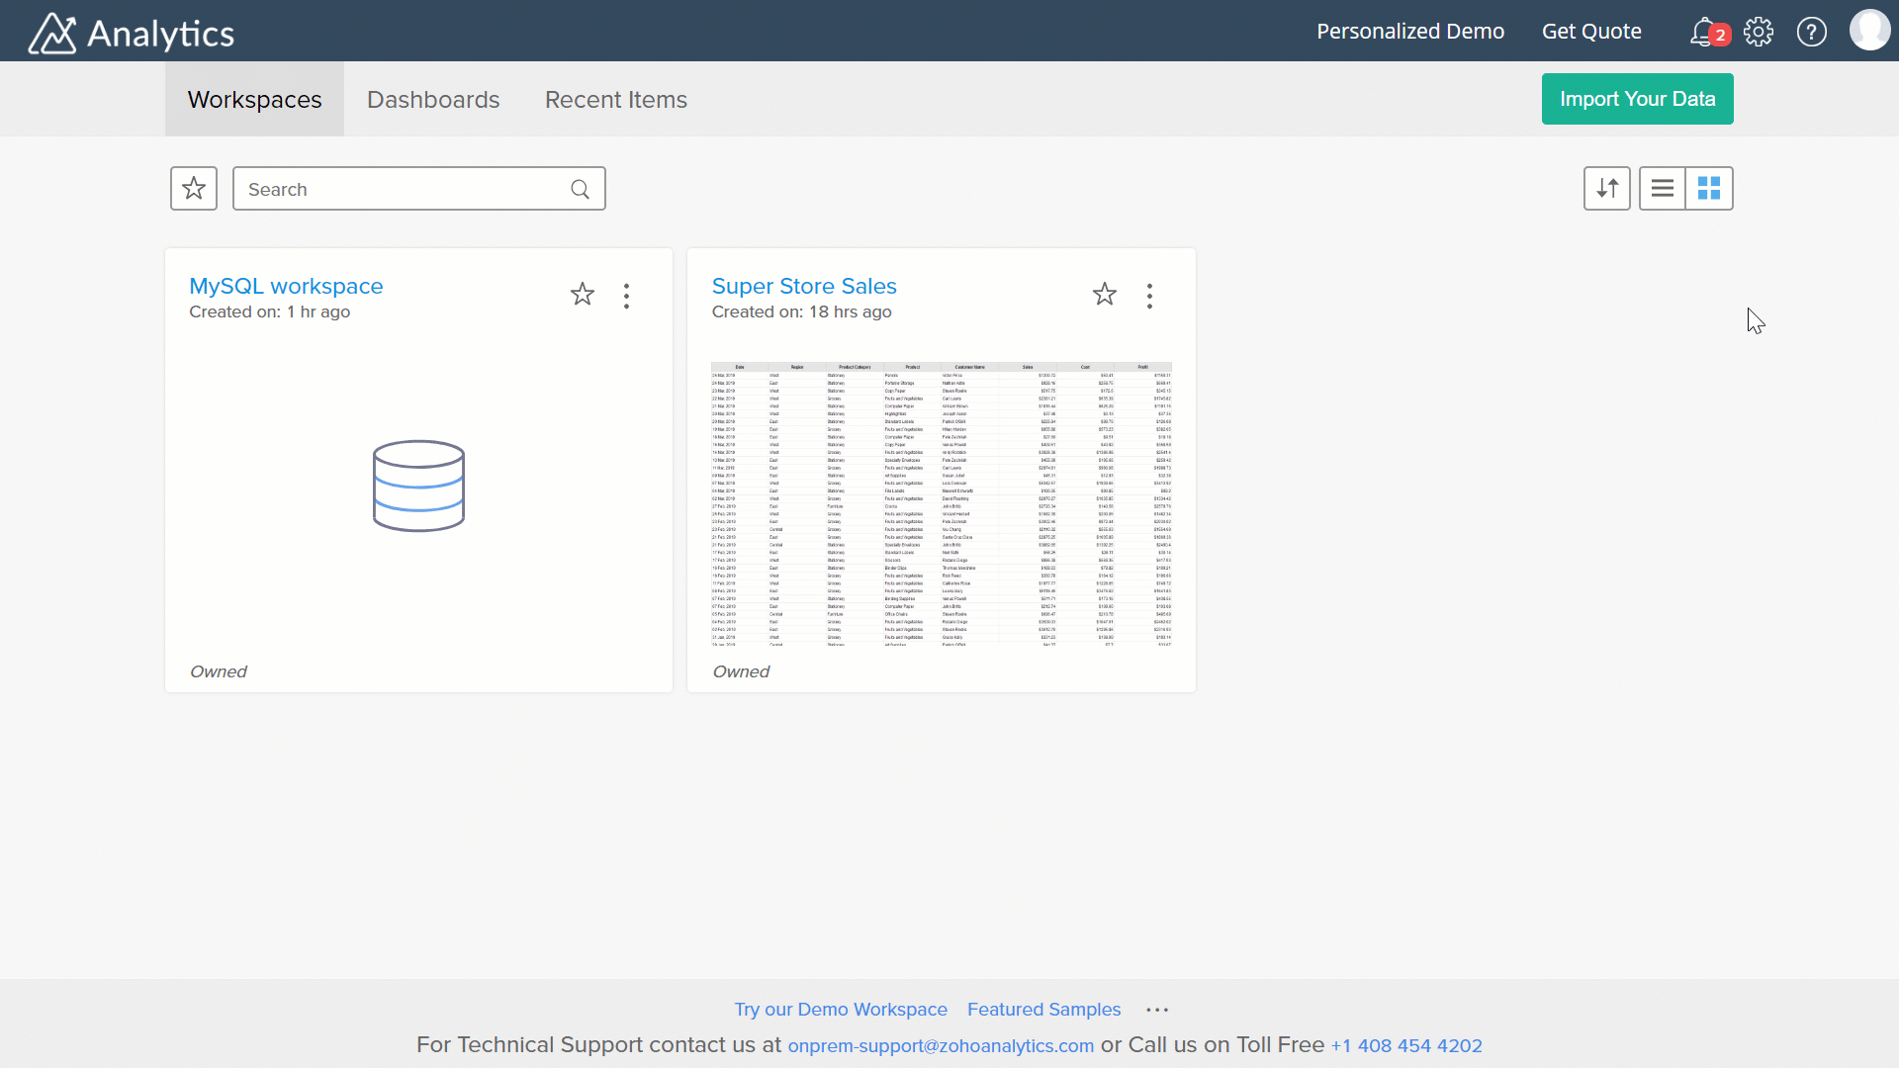
Task: Click Try our Demo Workspace link
Action: click(841, 1010)
